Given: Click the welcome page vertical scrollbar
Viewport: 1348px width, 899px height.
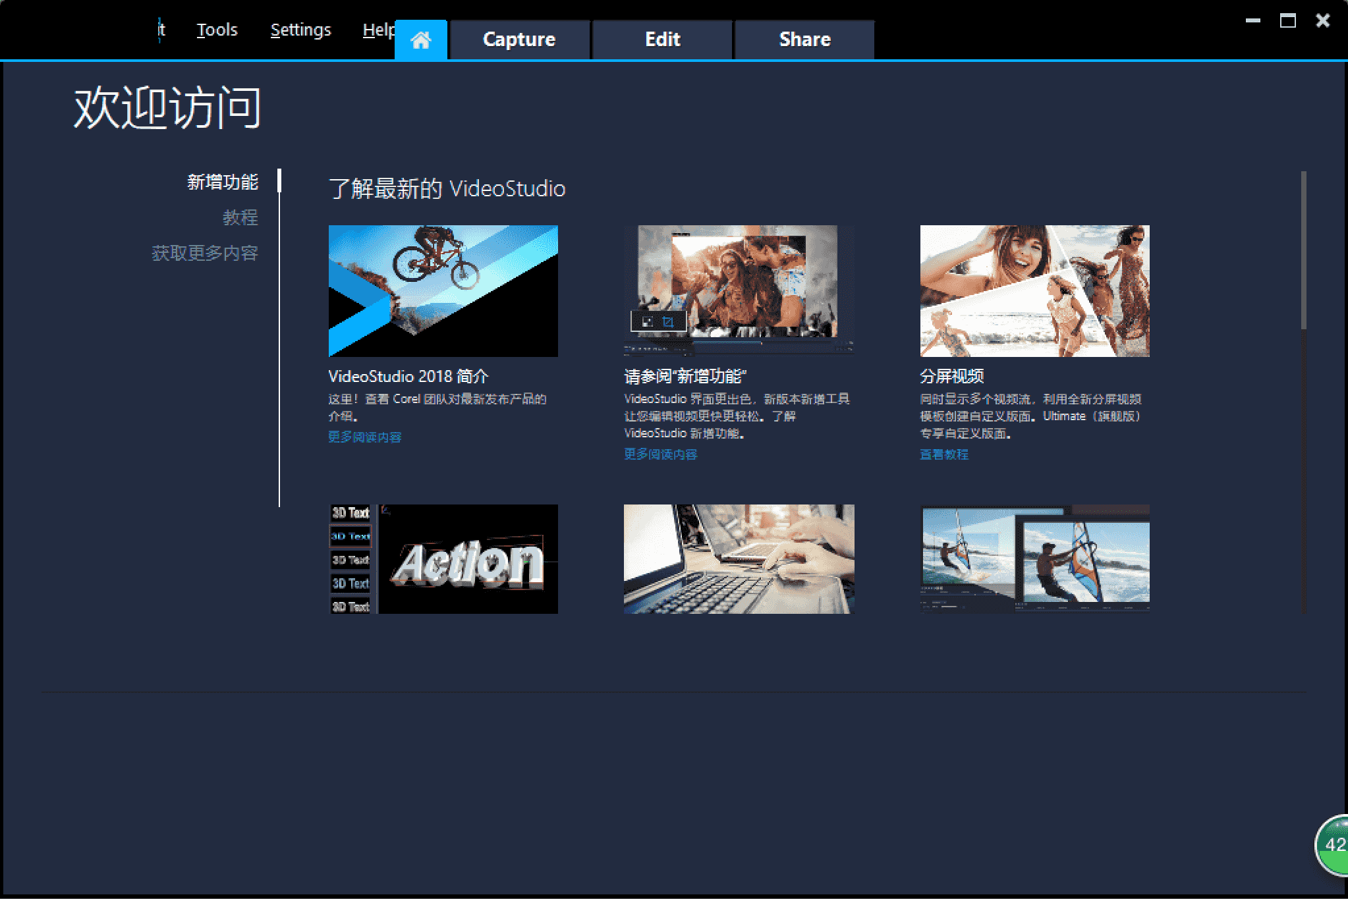Looking at the screenshot, I should pyautogui.click(x=1303, y=250).
